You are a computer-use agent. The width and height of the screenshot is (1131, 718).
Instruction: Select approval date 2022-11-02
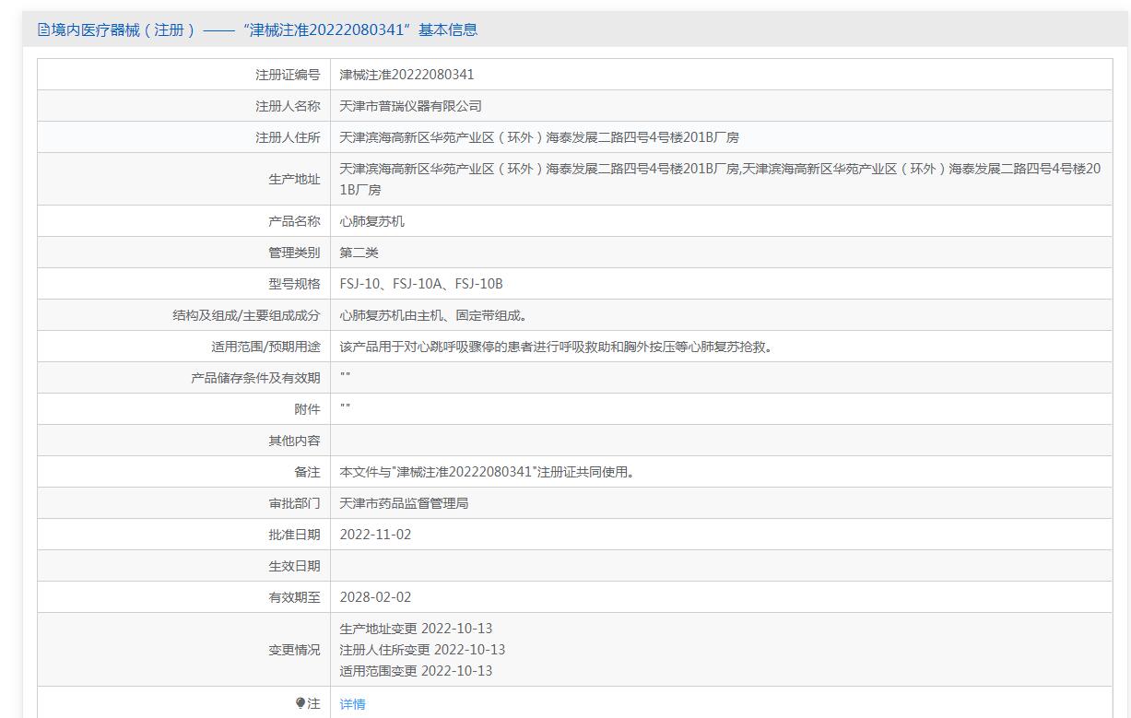coord(375,535)
